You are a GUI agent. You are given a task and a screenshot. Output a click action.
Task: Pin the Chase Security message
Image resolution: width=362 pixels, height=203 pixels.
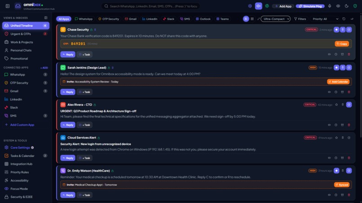343,30
